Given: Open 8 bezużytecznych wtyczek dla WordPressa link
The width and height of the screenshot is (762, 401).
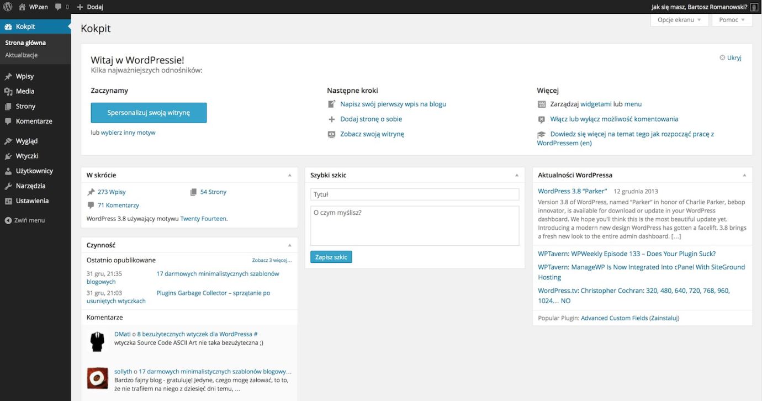Looking at the screenshot, I should 195,334.
